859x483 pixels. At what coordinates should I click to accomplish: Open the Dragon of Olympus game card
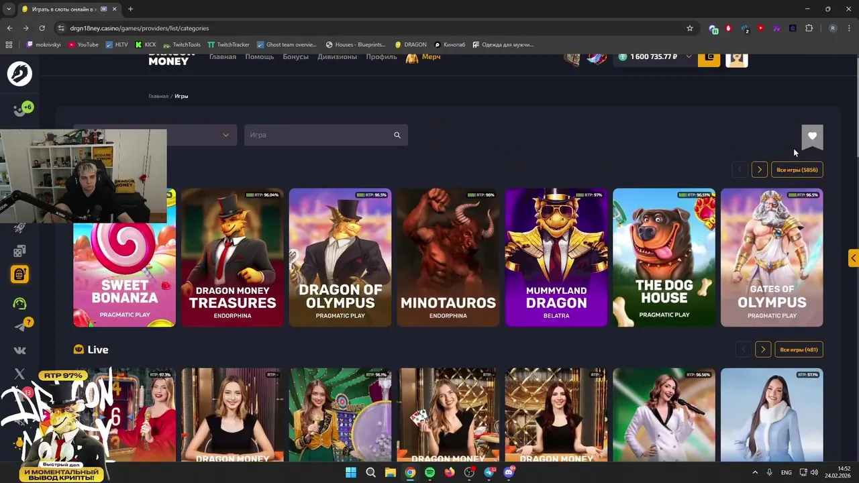[340, 258]
